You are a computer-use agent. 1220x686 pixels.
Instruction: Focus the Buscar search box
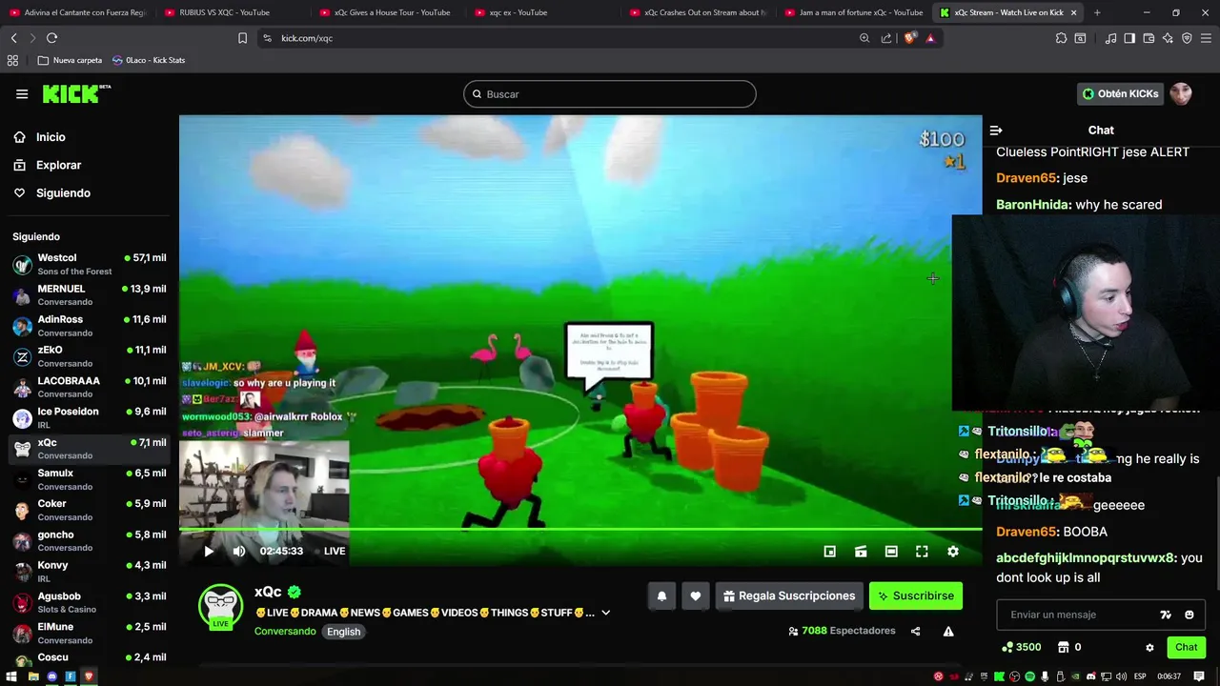(x=610, y=94)
